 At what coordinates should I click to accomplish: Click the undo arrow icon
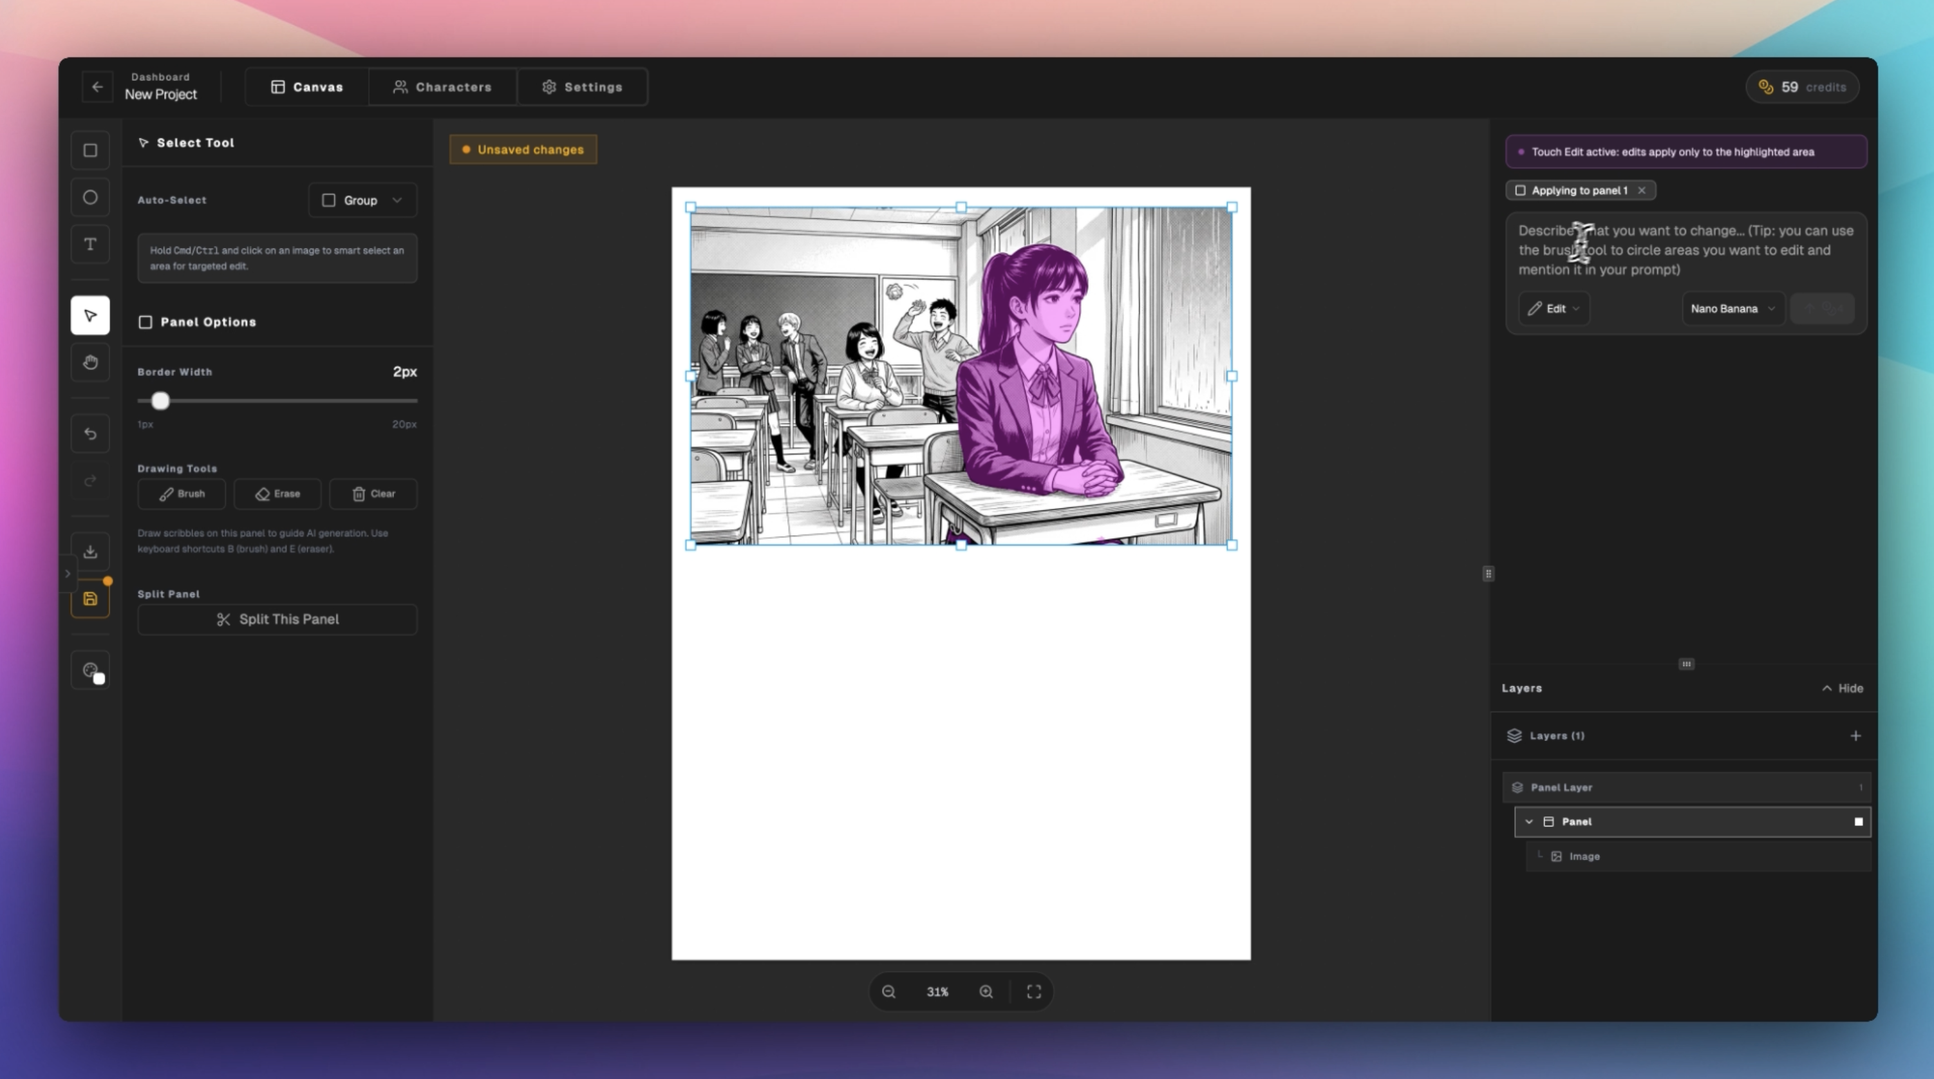[90, 434]
